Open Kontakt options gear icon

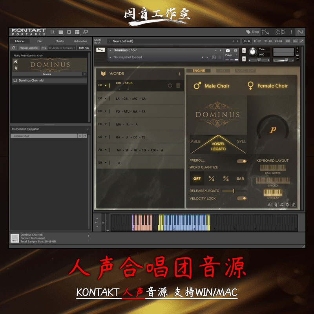(69, 32)
